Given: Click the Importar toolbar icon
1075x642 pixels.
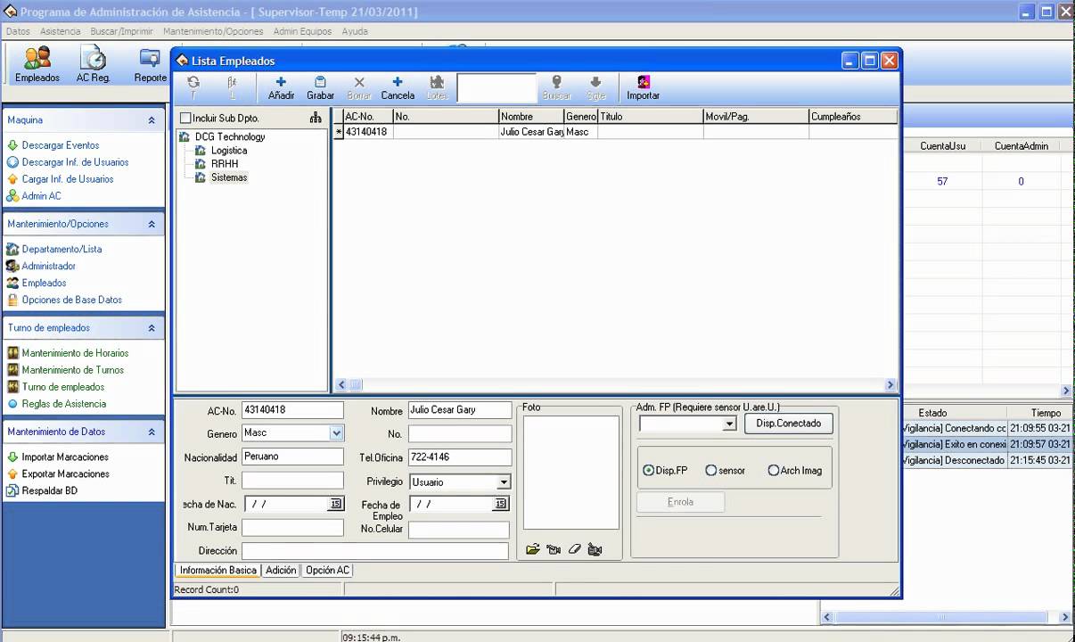Looking at the screenshot, I should [643, 87].
